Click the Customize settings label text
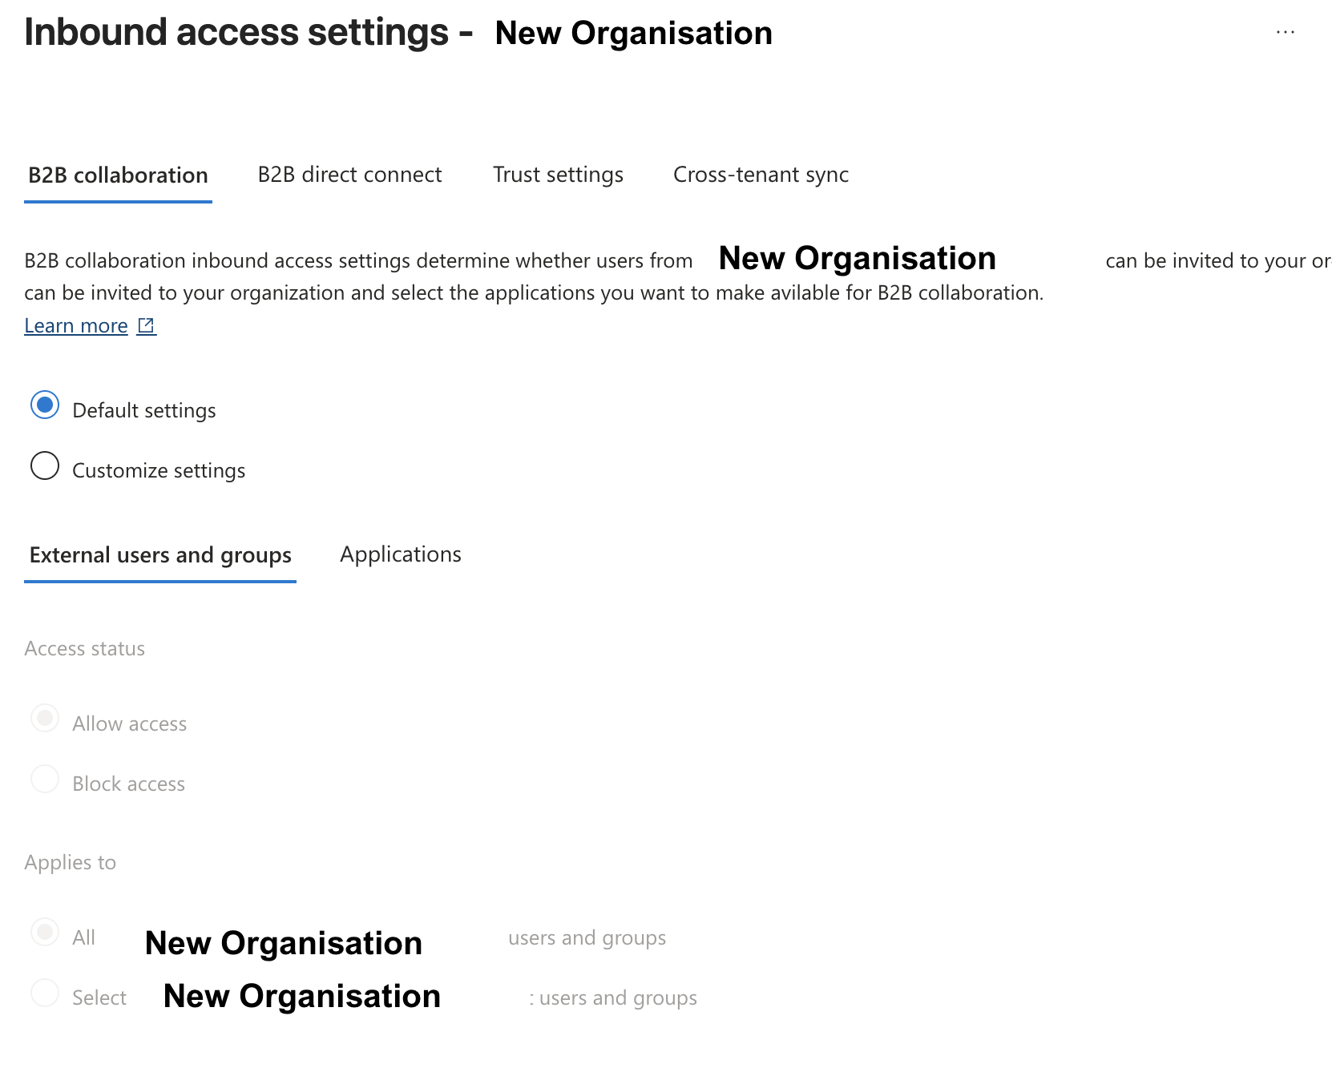The width and height of the screenshot is (1332, 1072). 159,470
